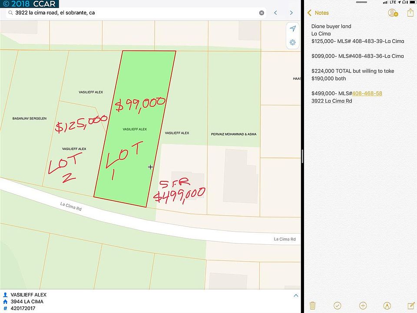Open map settings gear

point(293,42)
